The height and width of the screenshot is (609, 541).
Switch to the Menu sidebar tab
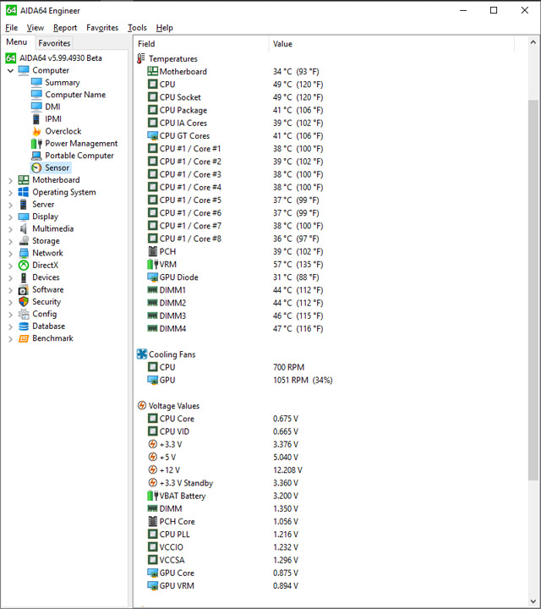(17, 42)
